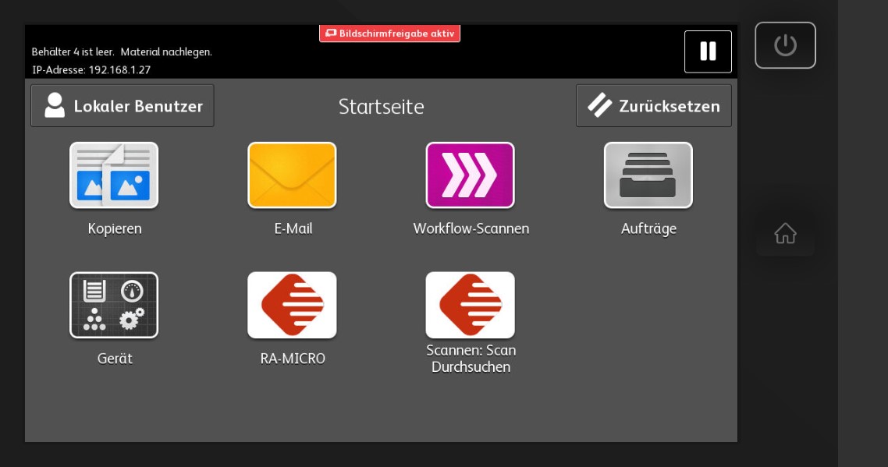Launch the Workflow-Scannen app
This screenshot has height=467, width=888.
(470, 175)
